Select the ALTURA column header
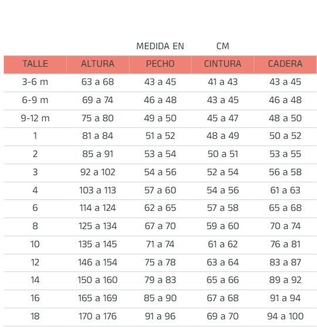This screenshot has height=327, width=317. [x=98, y=64]
